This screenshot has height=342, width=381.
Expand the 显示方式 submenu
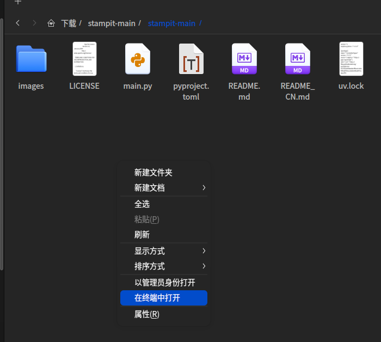(x=164, y=251)
